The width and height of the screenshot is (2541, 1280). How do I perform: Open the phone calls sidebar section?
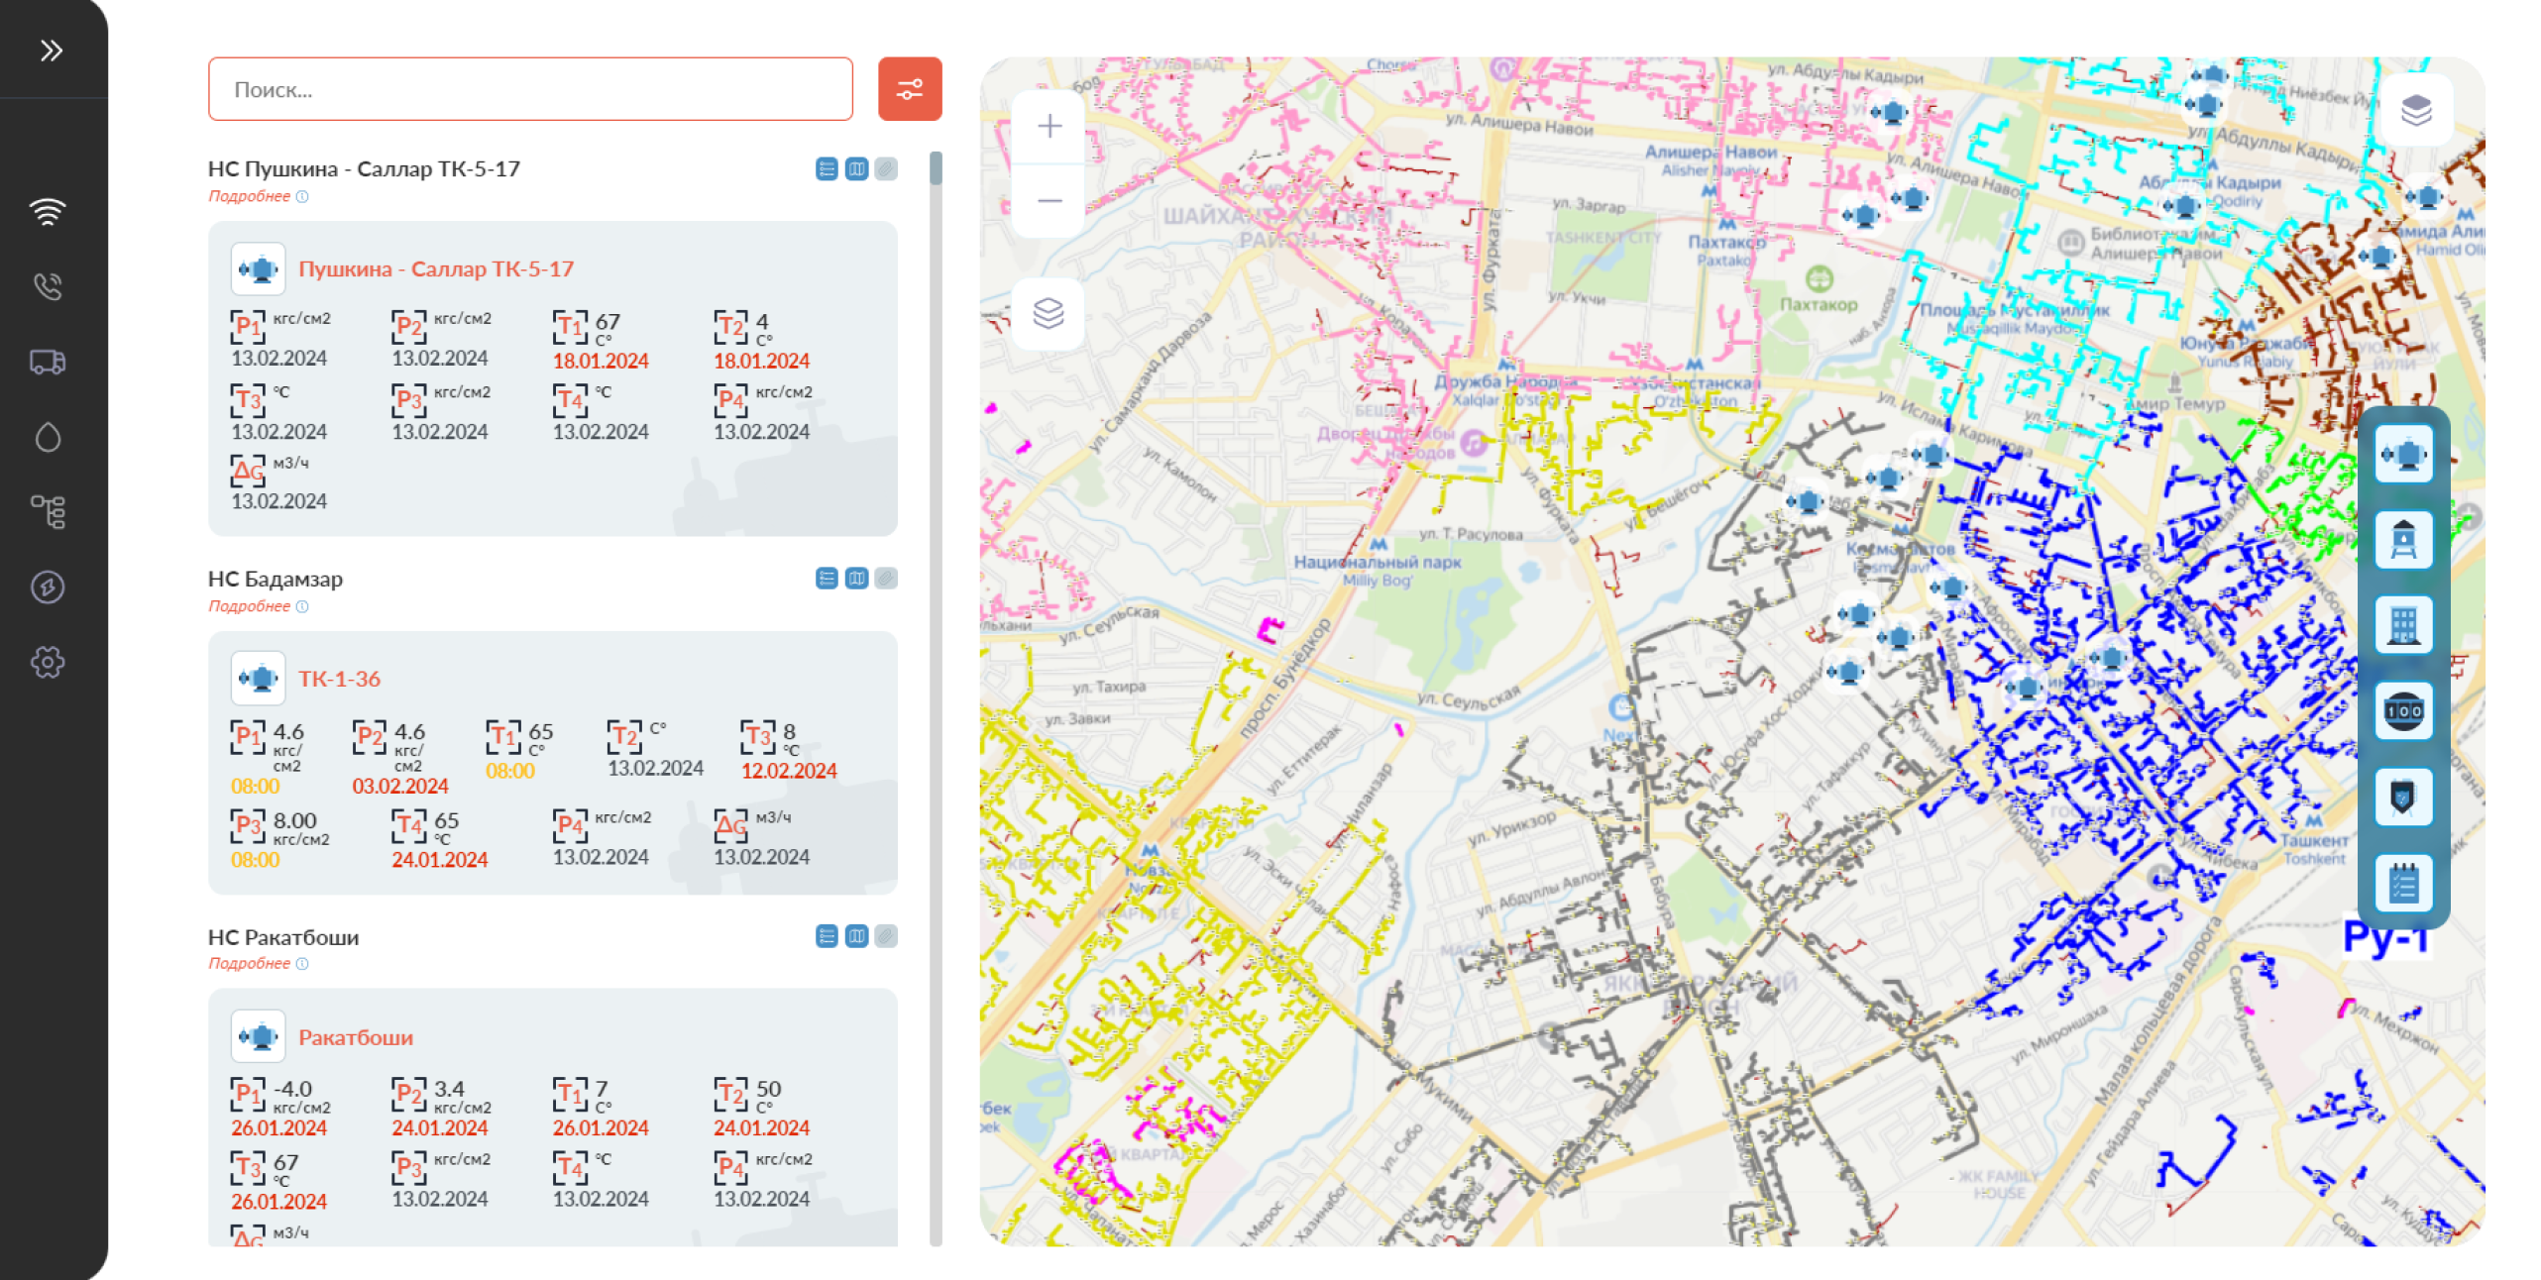click(x=48, y=286)
